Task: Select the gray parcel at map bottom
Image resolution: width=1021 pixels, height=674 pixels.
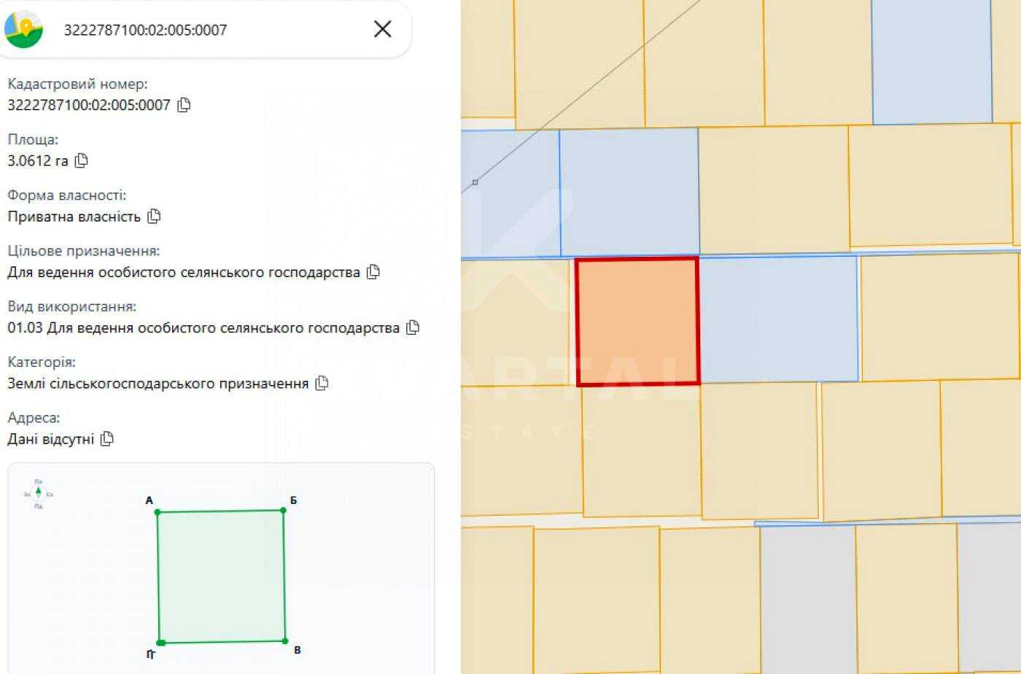Action: 808,598
